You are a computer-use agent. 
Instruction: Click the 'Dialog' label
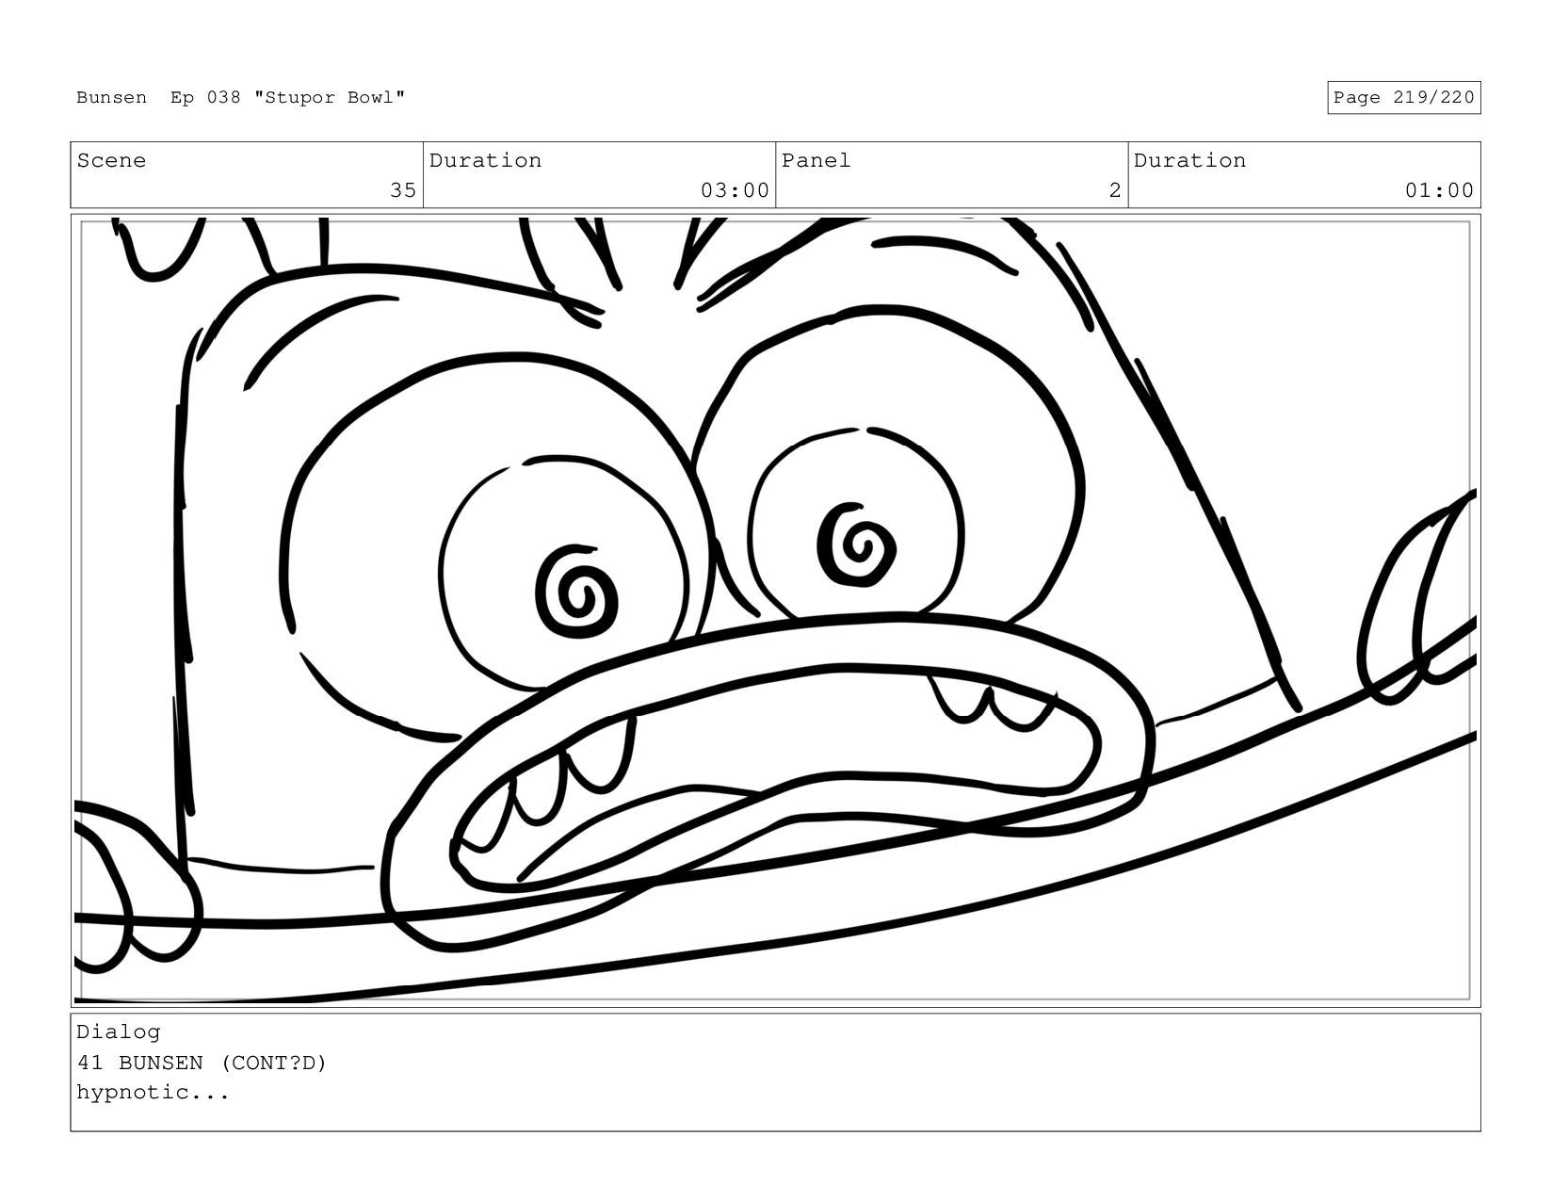pos(119,1032)
